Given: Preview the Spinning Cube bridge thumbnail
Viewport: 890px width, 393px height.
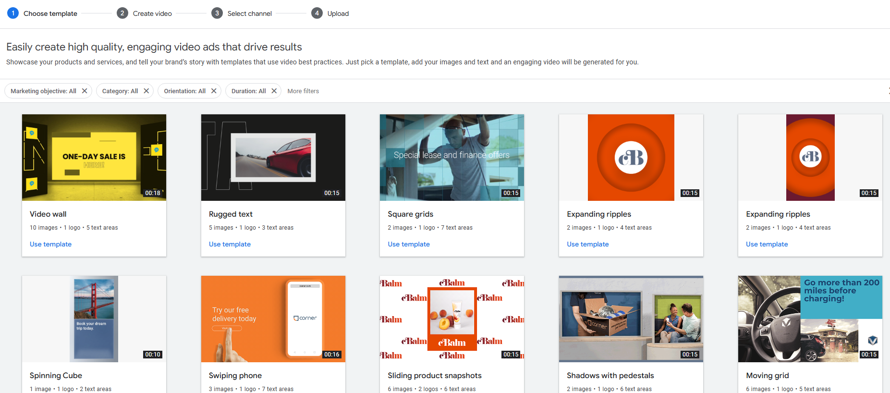Looking at the screenshot, I should pos(94,319).
